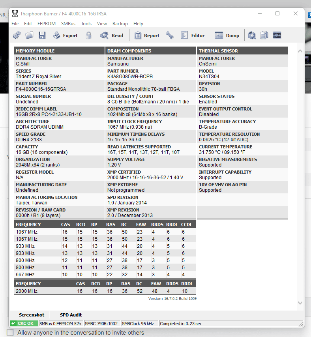Viewport: 311px width, 337px height.
Task: Click 'XMP EXTREME Not programmed' value
Action: (126, 190)
